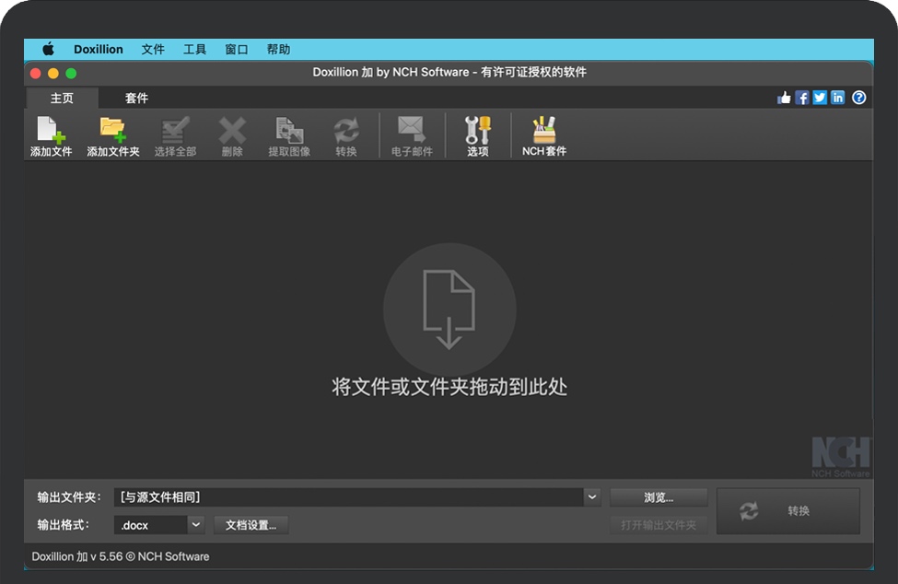Expand the 输出格式 format dropdown
The width and height of the screenshot is (898, 584).
[x=193, y=523]
